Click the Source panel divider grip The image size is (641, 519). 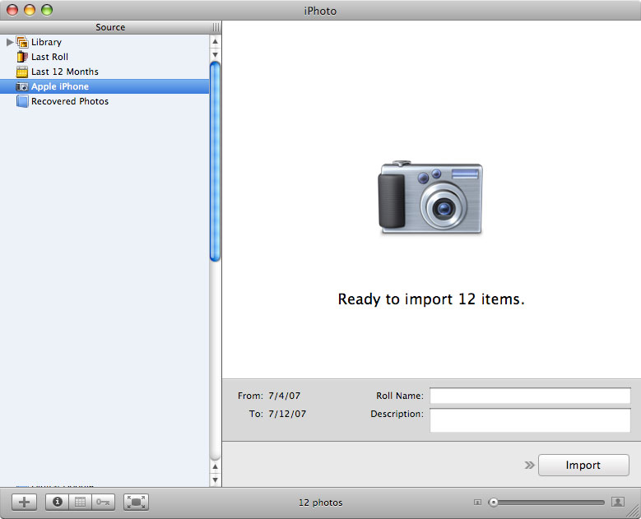click(x=216, y=27)
